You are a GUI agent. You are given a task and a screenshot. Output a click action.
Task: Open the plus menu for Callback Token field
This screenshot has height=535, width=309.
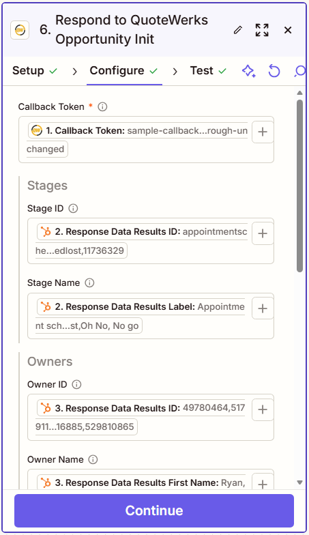pyautogui.click(x=263, y=132)
